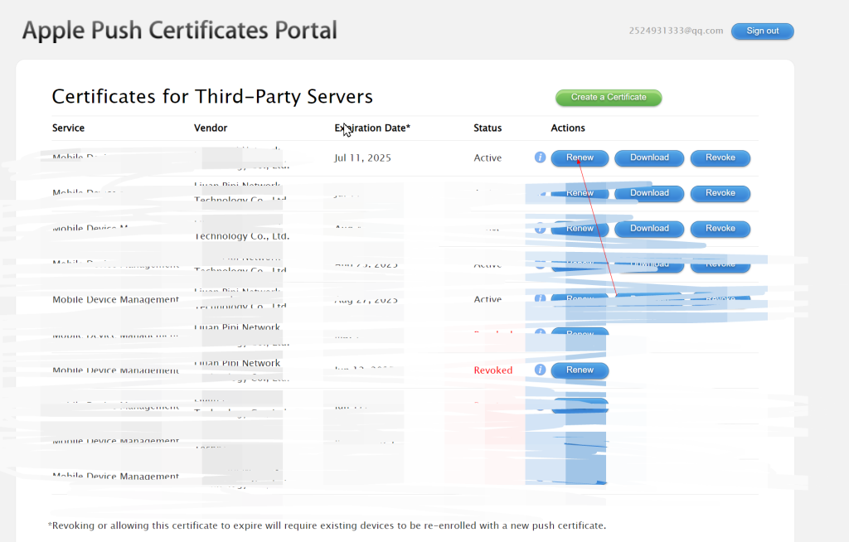Click the account email address at top
The image size is (849, 542).
coord(676,31)
